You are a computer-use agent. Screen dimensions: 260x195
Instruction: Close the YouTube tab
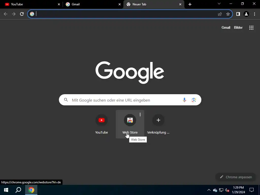[x=59, y=4]
